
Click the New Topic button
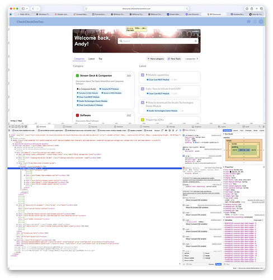click(x=174, y=59)
